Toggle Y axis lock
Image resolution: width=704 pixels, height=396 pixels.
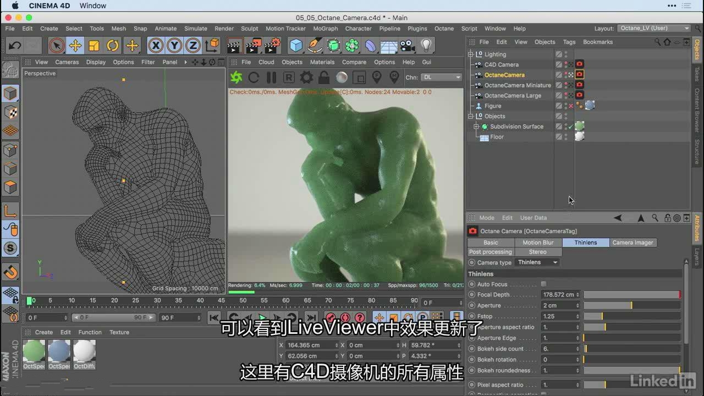point(174,46)
